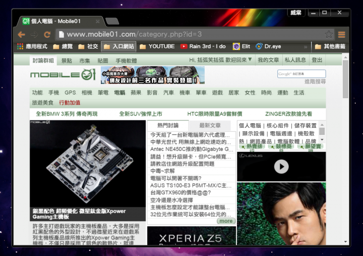The height and width of the screenshot is (256, 363).
Task: Select the 討論群組 tab
Action: (43, 60)
